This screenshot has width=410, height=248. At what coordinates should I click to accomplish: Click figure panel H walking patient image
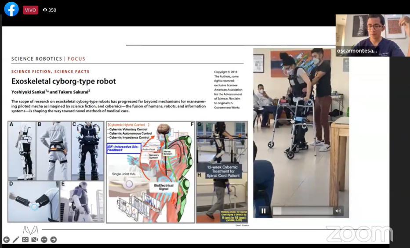[222, 197]
